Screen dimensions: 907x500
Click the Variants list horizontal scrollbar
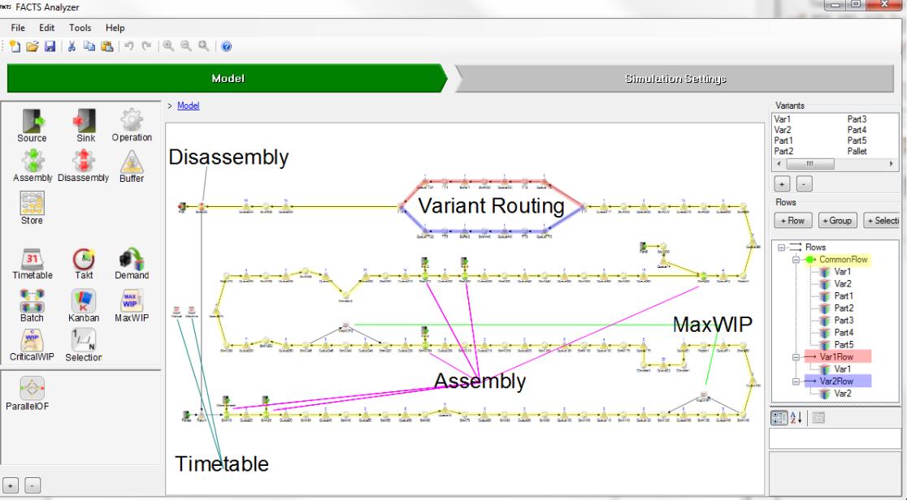[835, 164]
